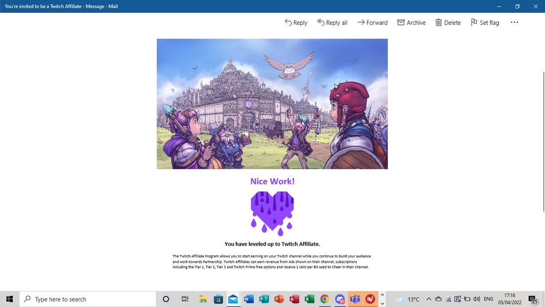Viewport: 545px width, 307px height.
Task: Launch Publisher from the taskbar
Action: coord(263,299)
